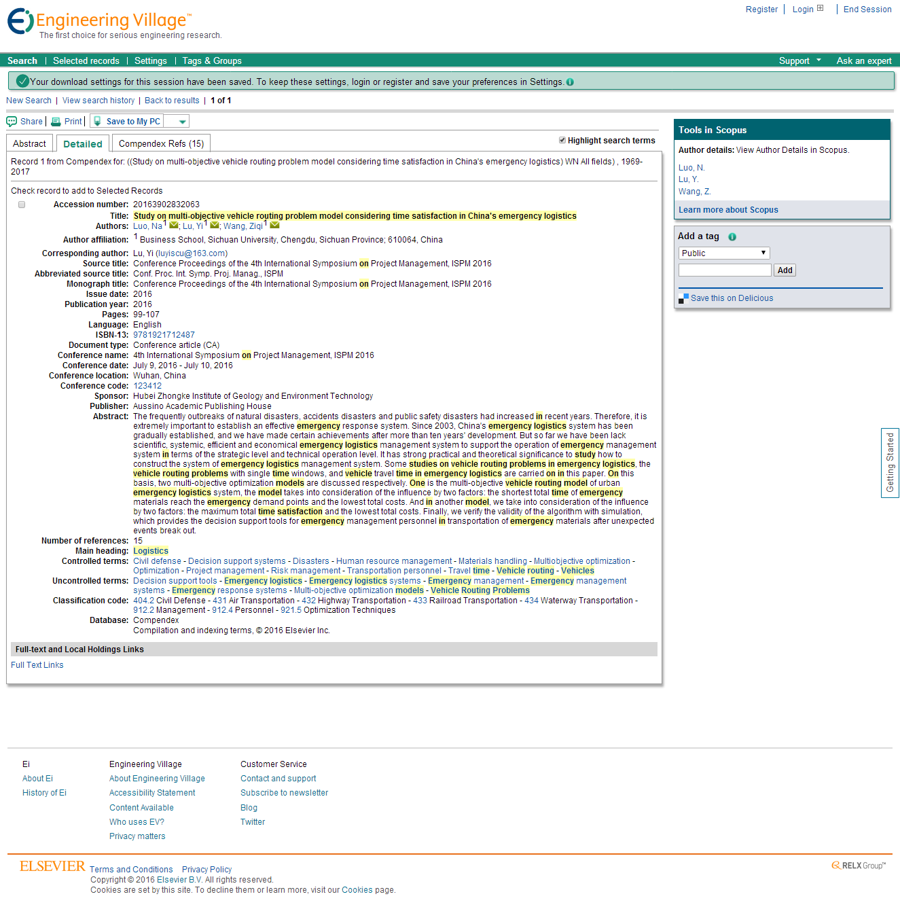Click the Back to results link
The image size is (900, 907).
click(172, 101)
